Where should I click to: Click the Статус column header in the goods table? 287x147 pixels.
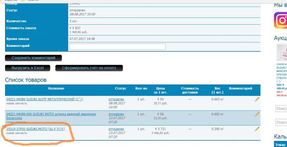[x=121, y=88]
